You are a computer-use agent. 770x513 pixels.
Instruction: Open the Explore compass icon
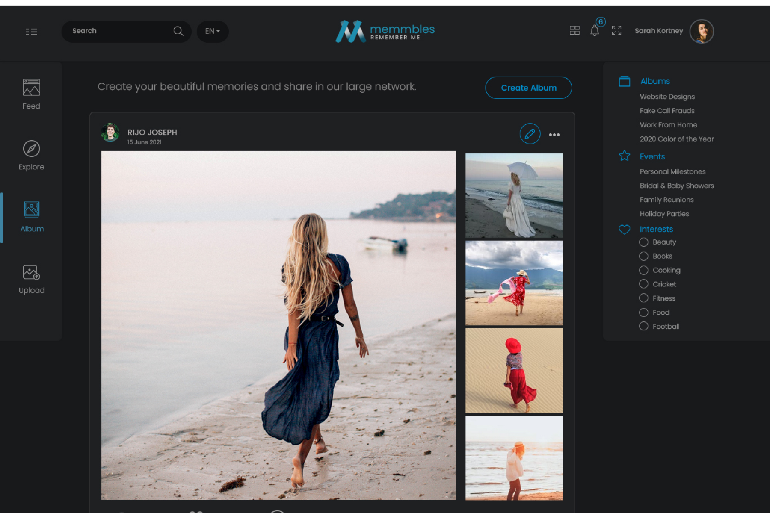pyautogui.click(x=31, y=149)
